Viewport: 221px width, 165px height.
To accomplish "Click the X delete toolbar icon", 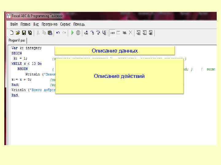I will (x=130, y=33).
